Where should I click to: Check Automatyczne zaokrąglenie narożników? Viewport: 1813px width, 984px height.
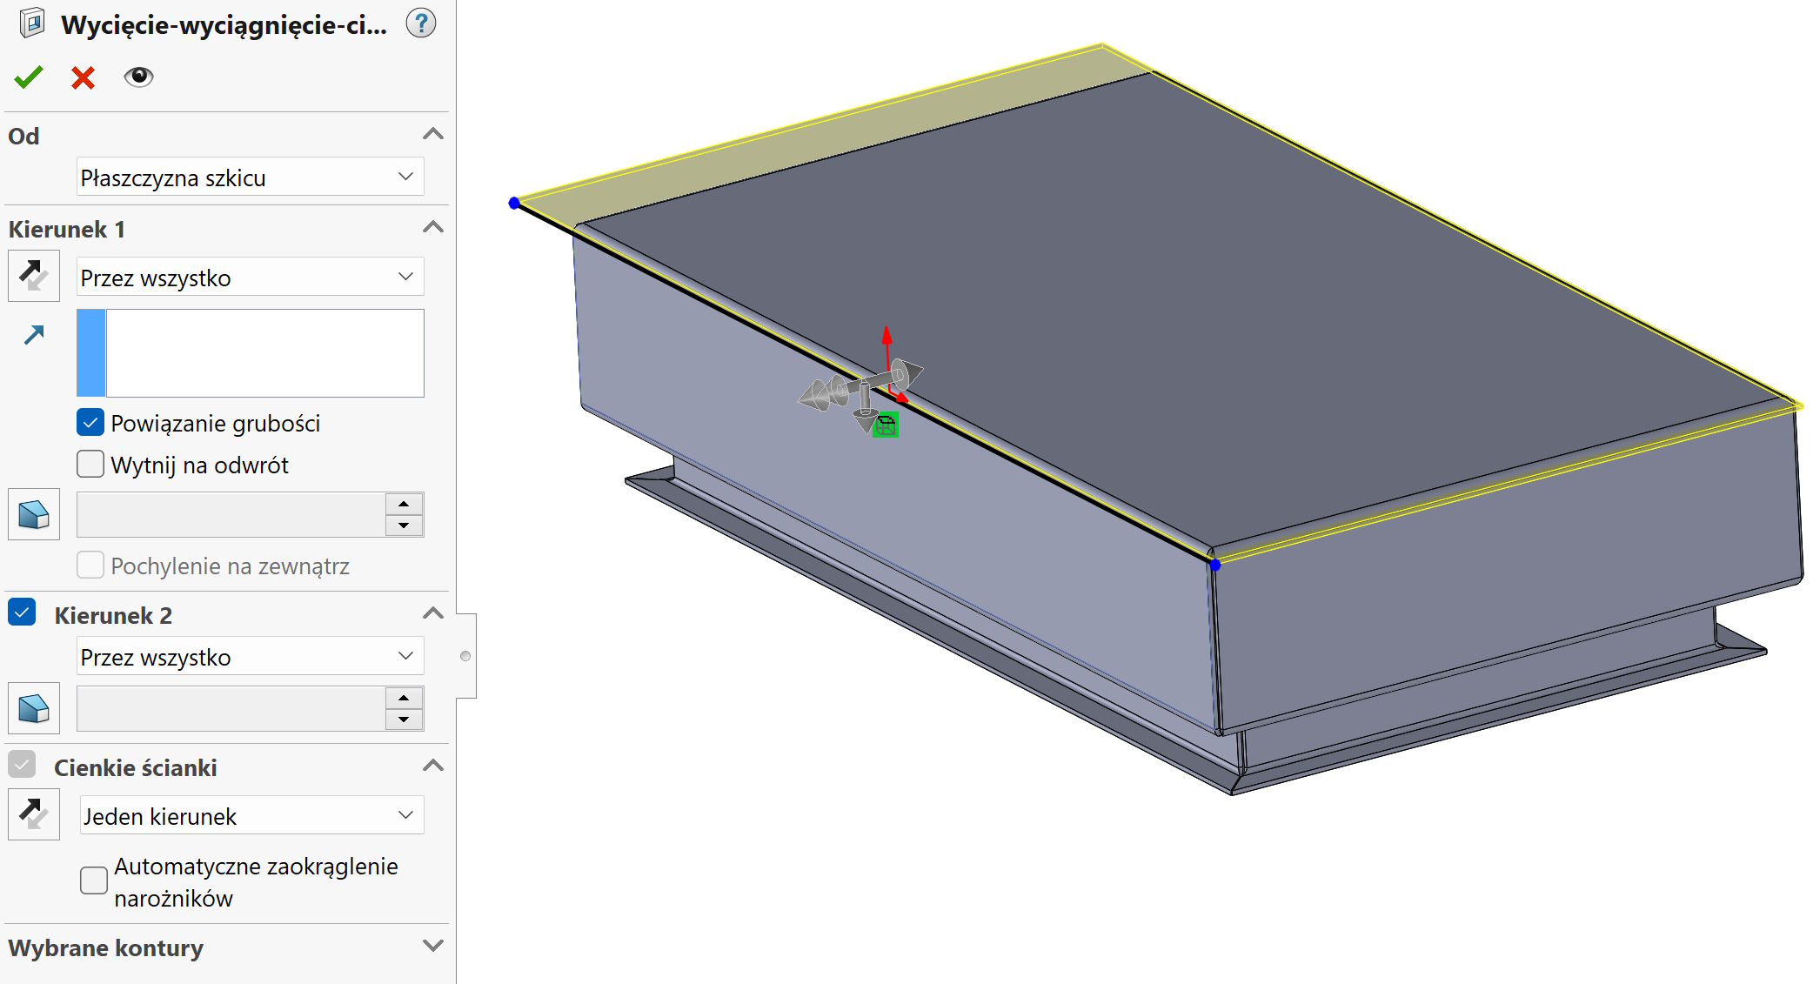coord(94,880)
